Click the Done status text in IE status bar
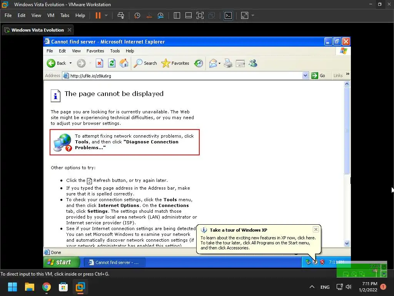The width and height of the screenshot is (394, 296). [x=56, y=252]
